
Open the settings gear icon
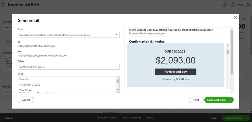pos(225,5)
